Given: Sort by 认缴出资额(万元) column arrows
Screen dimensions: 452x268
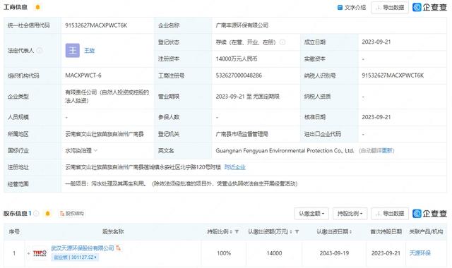Looking at the screenshot, I should point(291,231).
